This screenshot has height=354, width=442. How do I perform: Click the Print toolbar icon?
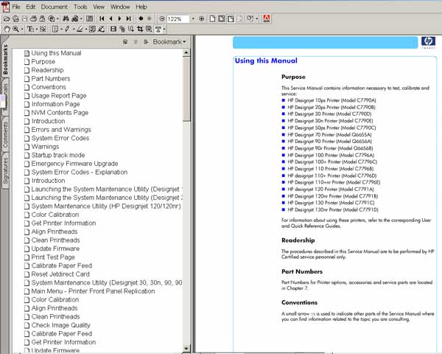point(33,19)
